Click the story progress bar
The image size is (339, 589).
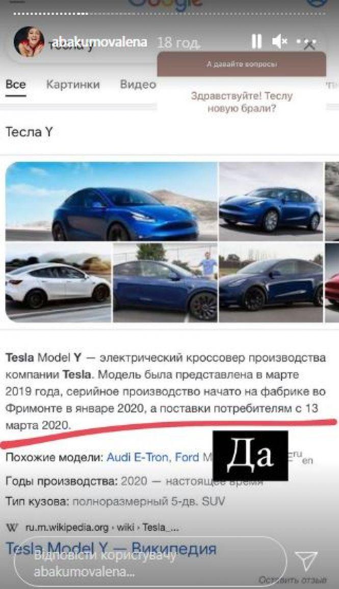(169, 14)
